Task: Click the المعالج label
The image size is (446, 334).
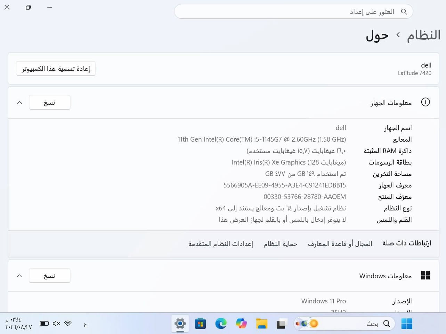Action: 402,139
